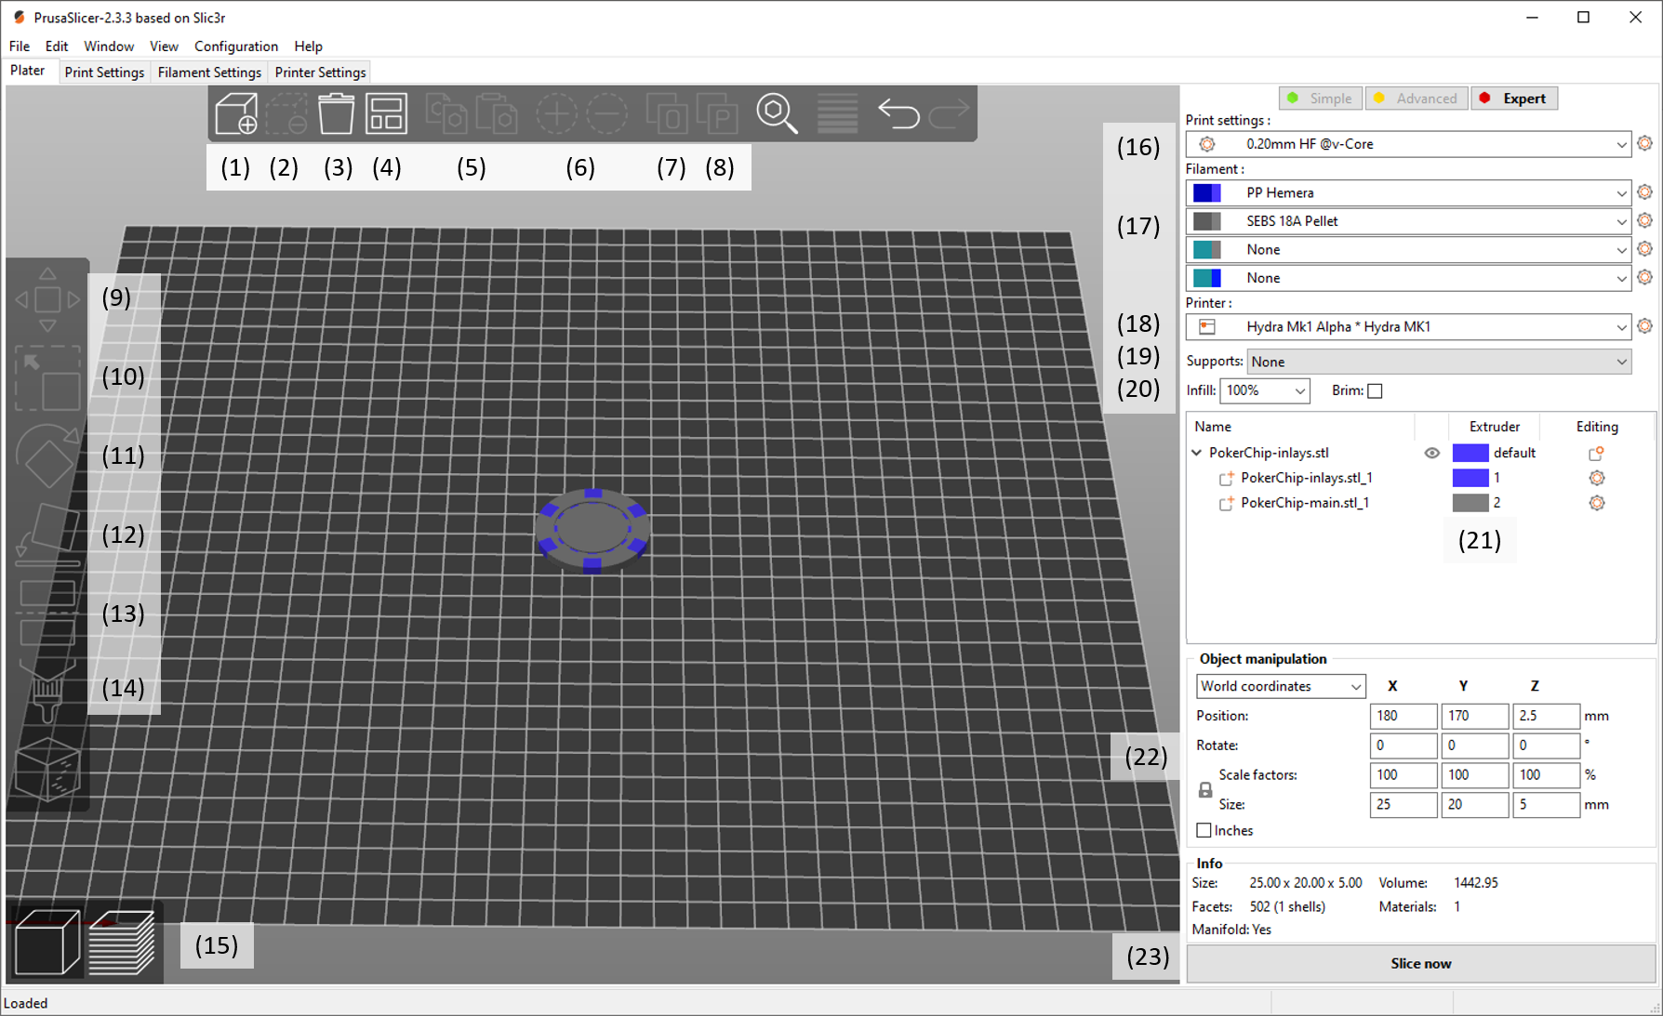Select the Place on face tool
The image size is (1663, 1016).
[x=47, y=535]
